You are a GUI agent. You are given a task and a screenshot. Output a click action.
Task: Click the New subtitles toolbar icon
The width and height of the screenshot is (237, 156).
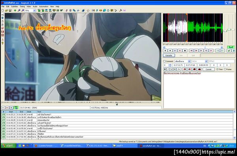[3, 10]
